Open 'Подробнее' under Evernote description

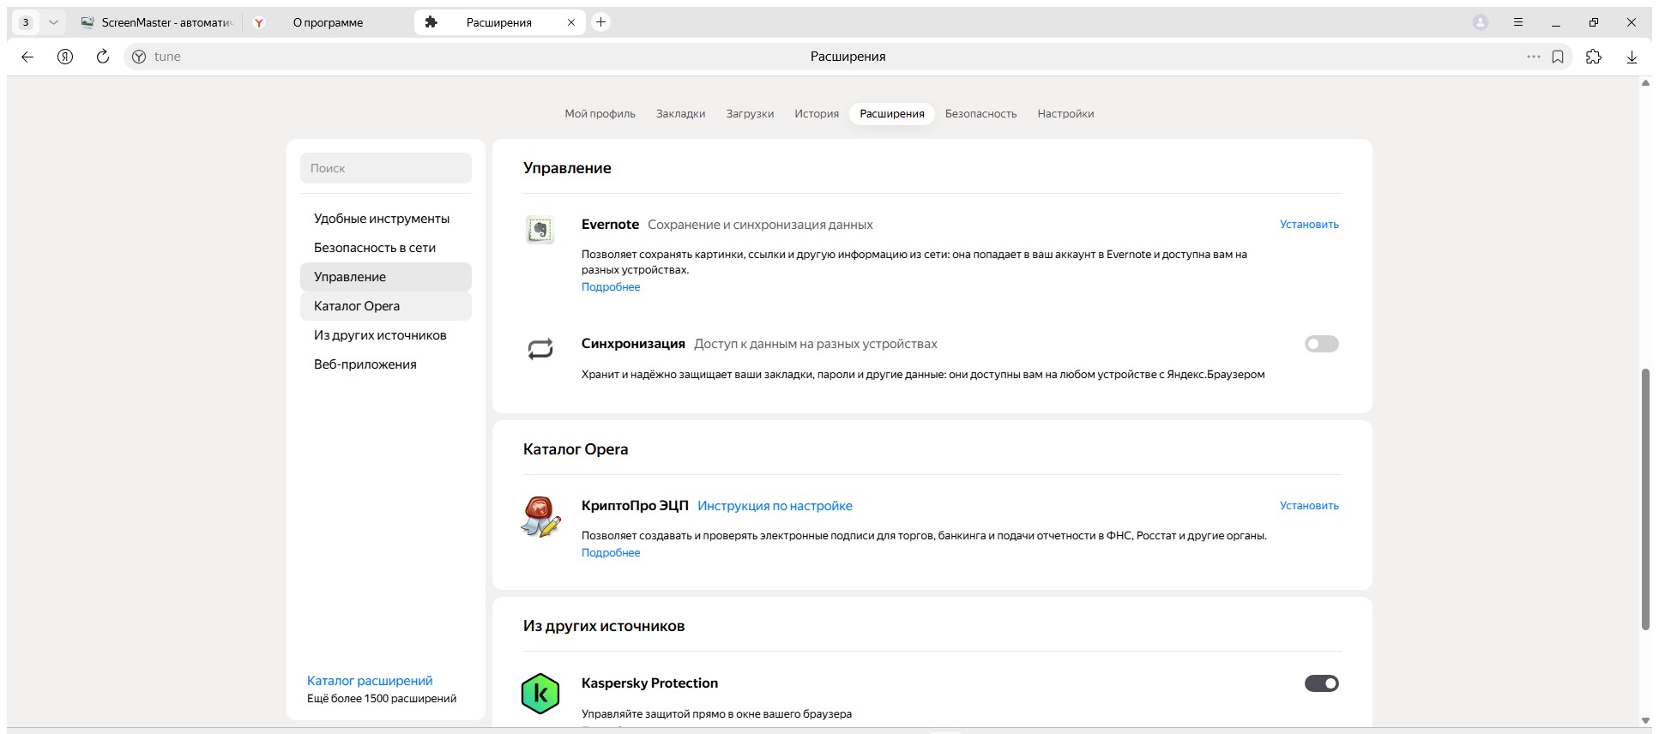click(x=611, y=287)
